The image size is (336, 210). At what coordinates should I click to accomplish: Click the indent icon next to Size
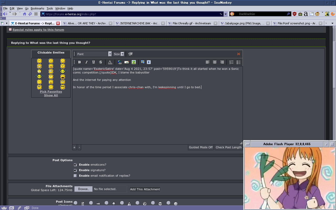[130, 54]
